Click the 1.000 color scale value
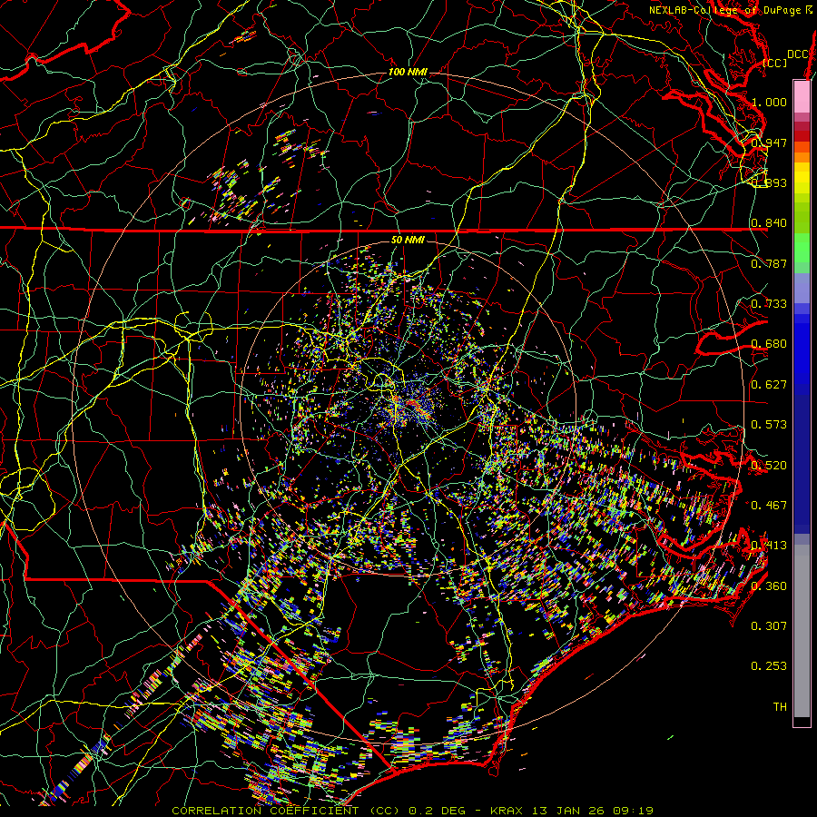This screenshot has width=817, height=817. (769, 103)
